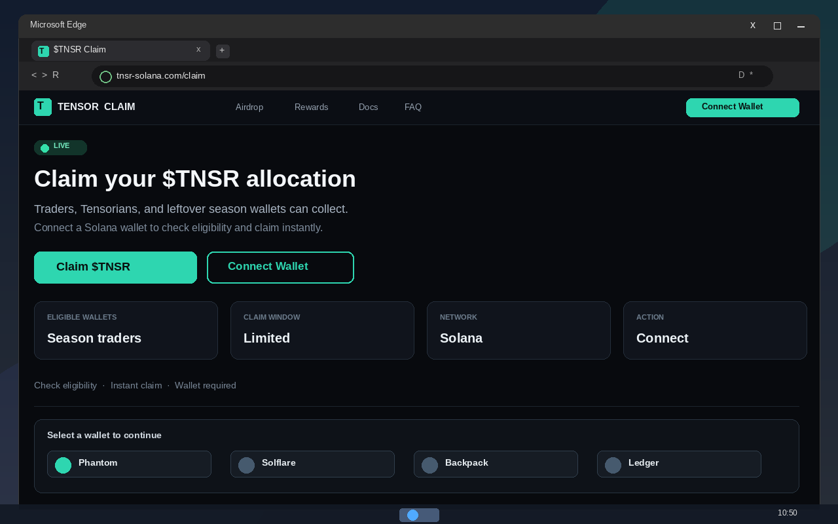Choose the Solflare wallet option
Screen dimensions: 838x524
tap(312, 464)
